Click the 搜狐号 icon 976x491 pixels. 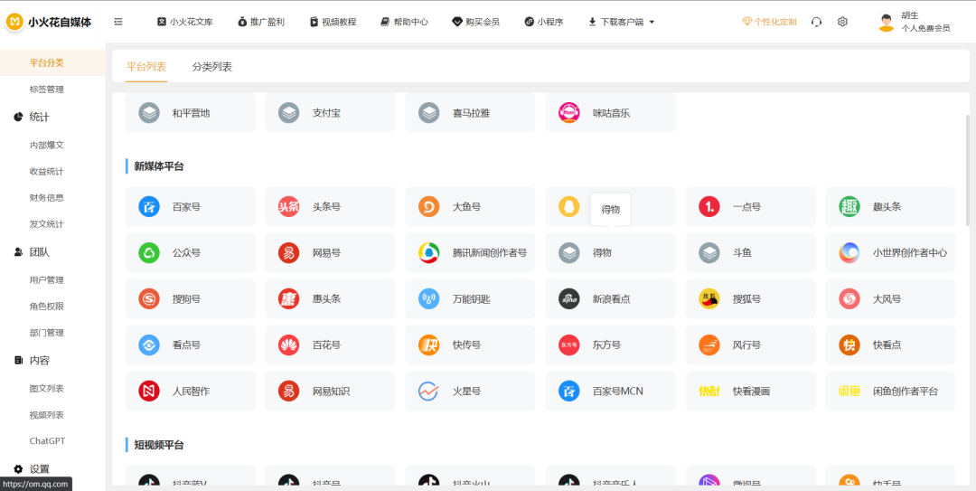(709, 299)
